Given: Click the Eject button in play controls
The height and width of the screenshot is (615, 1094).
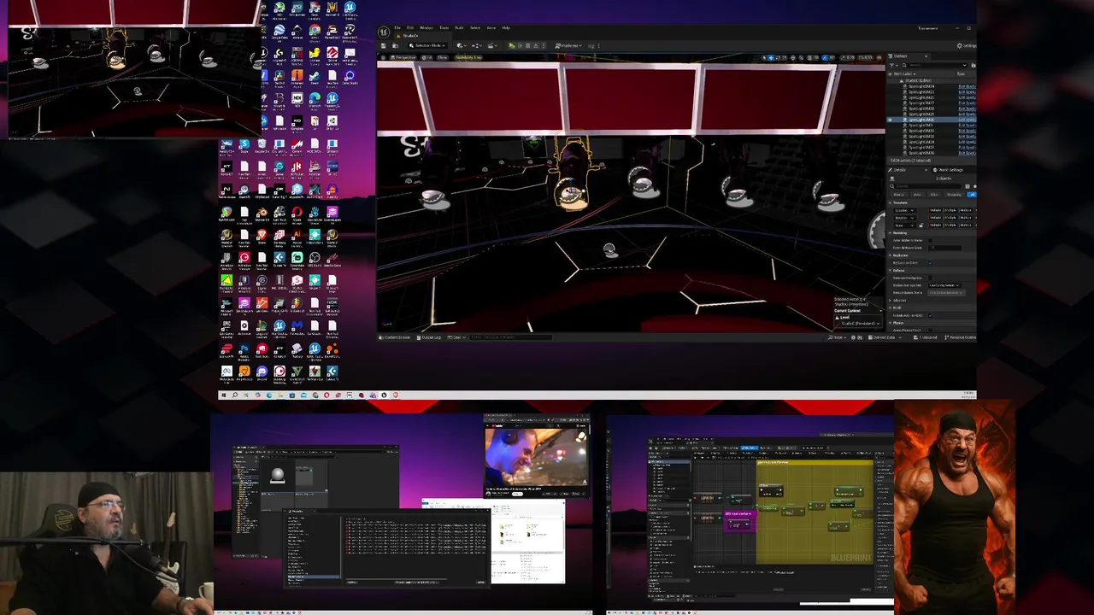Looking at the screenshot, I should (x=536, y=45).
